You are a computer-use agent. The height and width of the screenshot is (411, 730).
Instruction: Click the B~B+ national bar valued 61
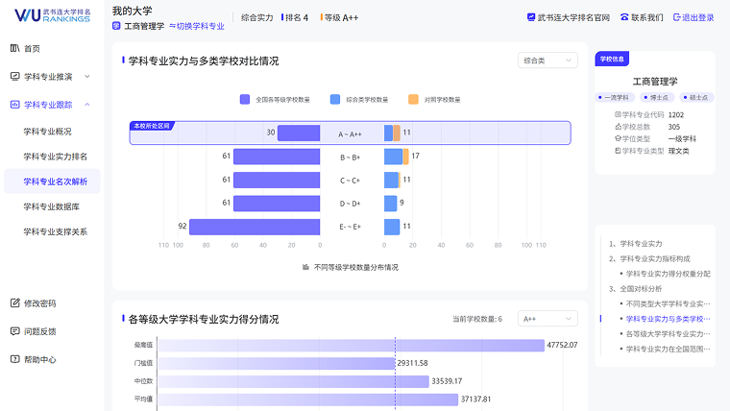tap(277, 157)
